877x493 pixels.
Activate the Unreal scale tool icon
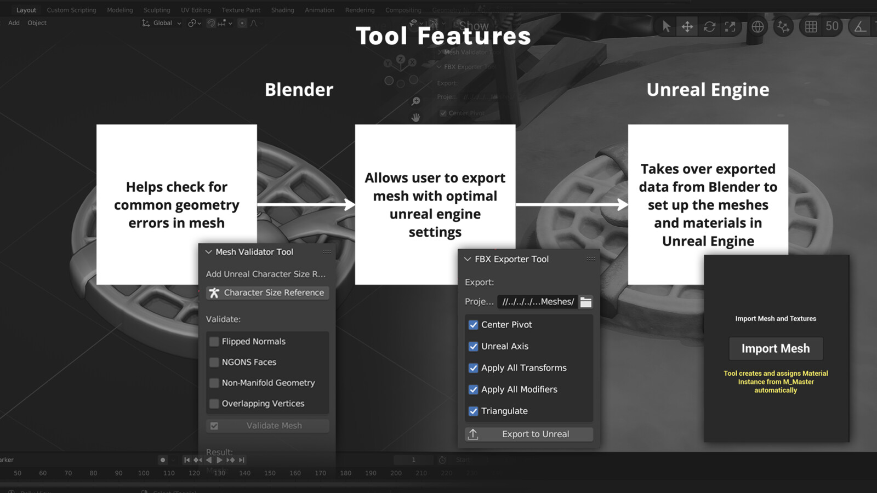730,26
